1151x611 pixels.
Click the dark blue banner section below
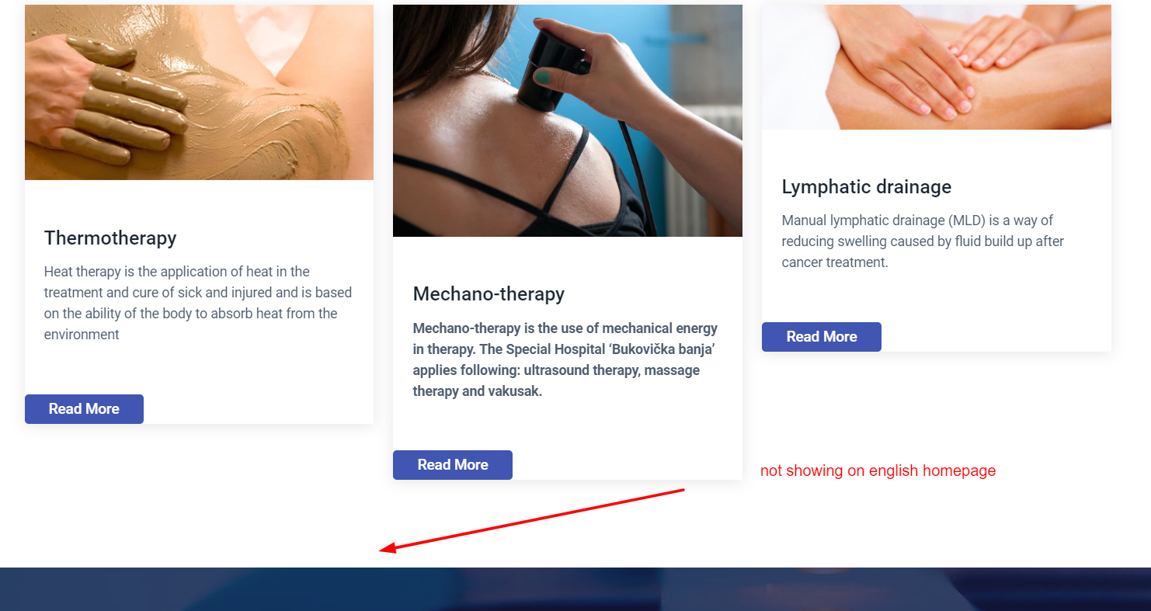tap(575, 589)
